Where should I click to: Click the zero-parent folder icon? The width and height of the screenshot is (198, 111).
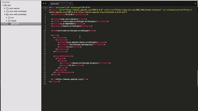7,8
